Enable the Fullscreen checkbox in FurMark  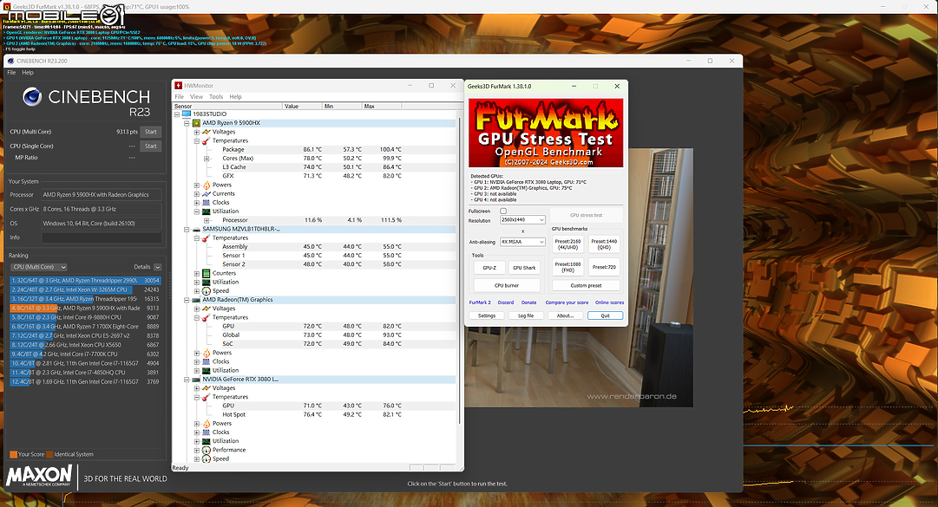(x=503, y=211)
